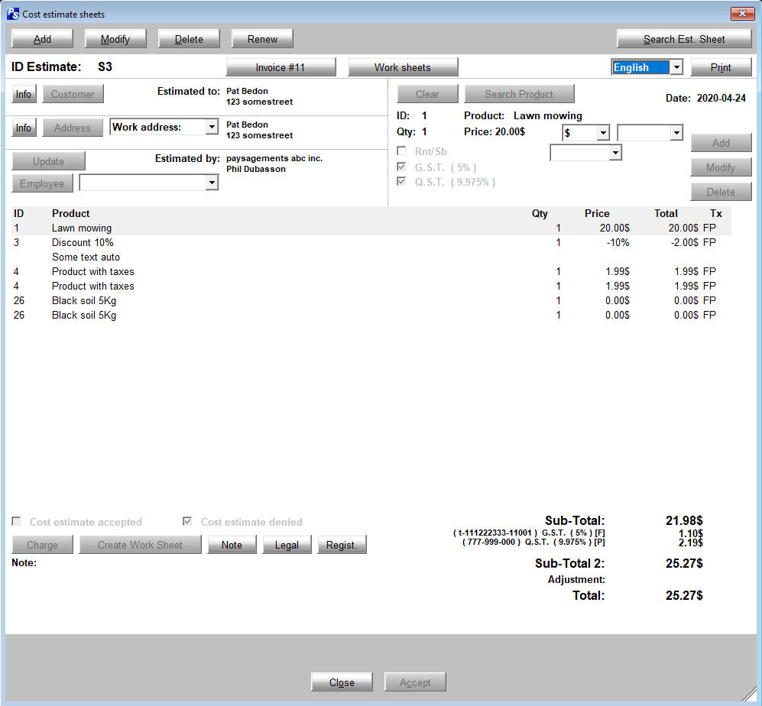Close the Cost estimate sheets window

tap(742, 14)
